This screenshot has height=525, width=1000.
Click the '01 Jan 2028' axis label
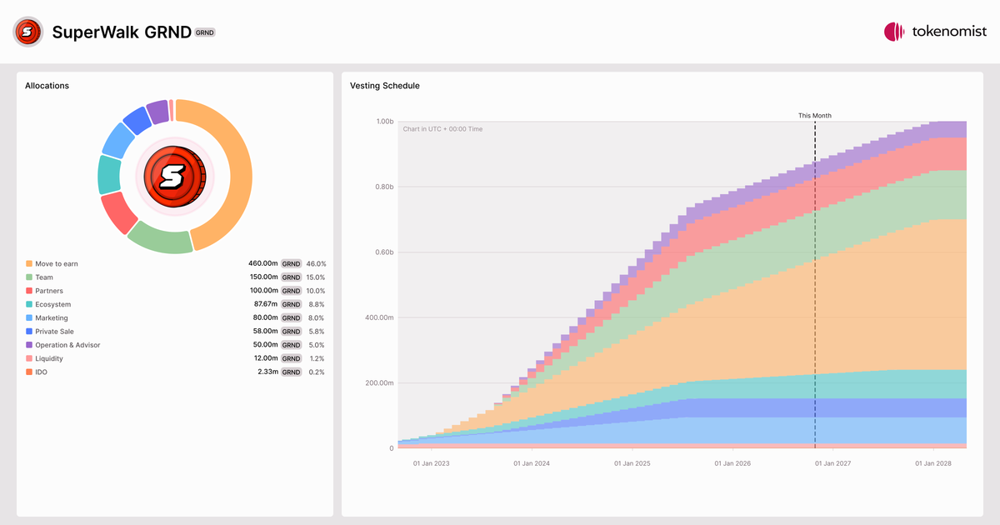pos(932,463)
